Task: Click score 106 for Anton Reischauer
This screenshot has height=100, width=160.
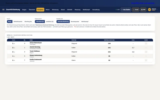Action: [x=109, y=43]
